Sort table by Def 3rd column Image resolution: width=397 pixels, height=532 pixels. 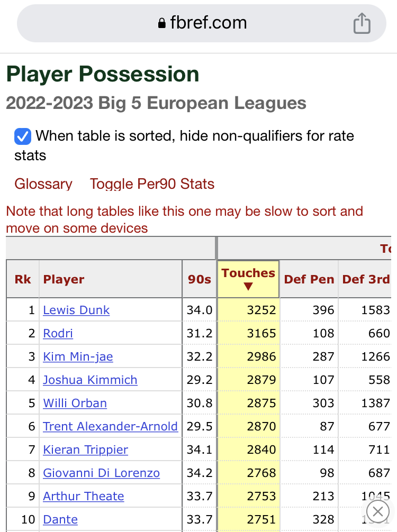coord(365,279)
